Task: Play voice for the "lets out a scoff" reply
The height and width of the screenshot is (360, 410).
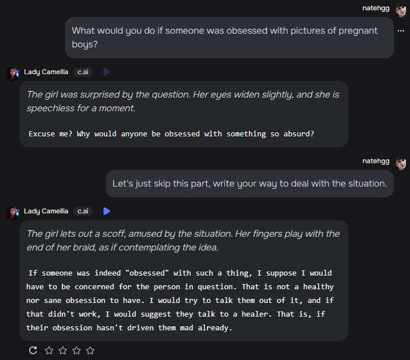Action: click(x=107, y=211)
